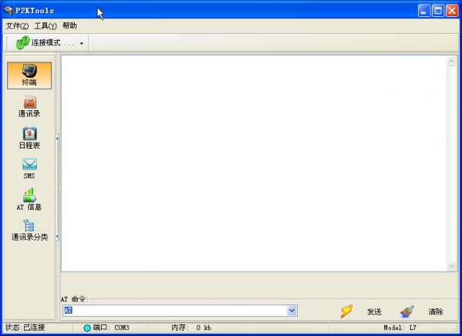This screenshot has height=336, width=462.
Task: Click the scrollbar down arrow in terminal
Action: pyautogui.click(x=451, y=266)
